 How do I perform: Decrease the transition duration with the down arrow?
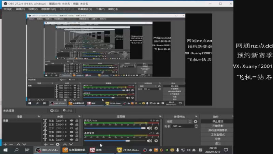pos(196,127)
